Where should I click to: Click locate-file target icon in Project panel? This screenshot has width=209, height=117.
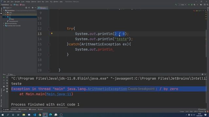pos(26,8)
